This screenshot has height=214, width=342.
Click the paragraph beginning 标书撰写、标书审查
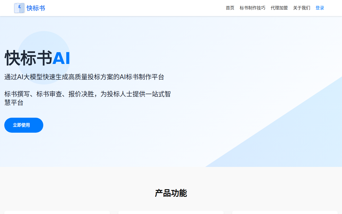[88, 98]
